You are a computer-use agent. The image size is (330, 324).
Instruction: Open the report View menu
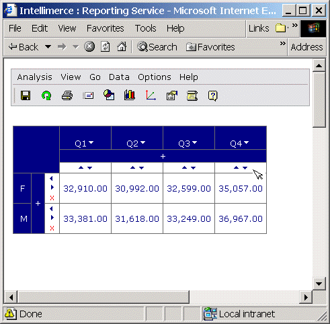71,77
